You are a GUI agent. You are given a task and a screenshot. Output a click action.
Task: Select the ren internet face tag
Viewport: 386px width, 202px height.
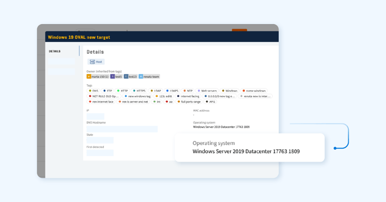pos(101,102)
